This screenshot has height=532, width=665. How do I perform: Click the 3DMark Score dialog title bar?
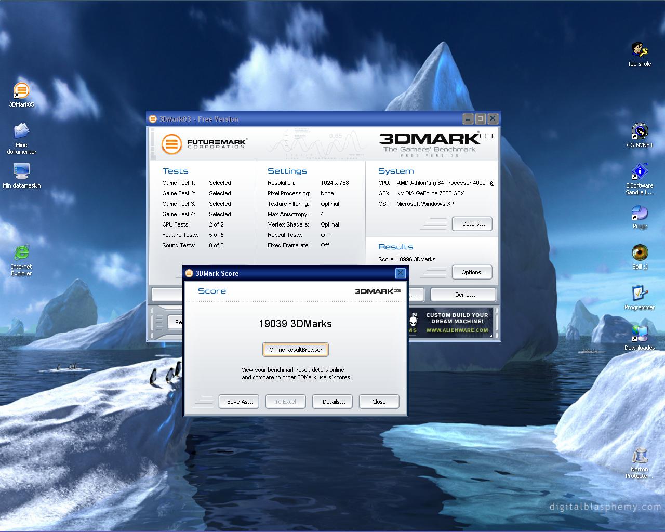(295, 273)
